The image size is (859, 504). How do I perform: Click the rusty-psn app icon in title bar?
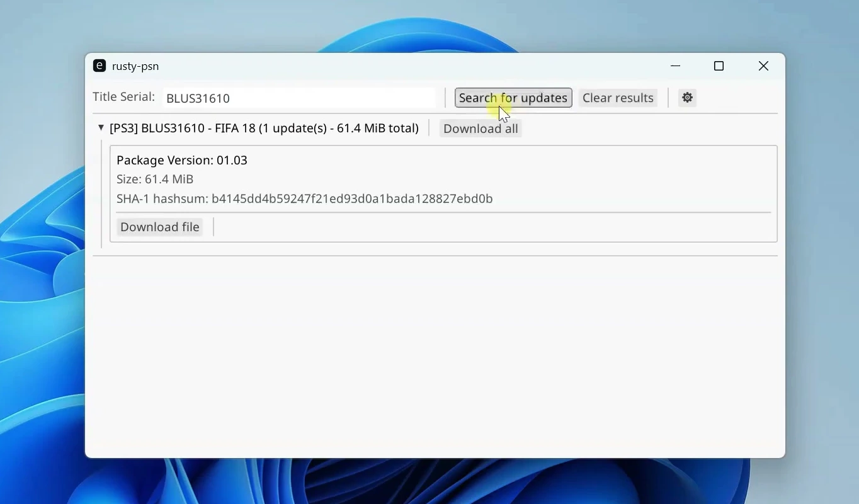(99, 66)
